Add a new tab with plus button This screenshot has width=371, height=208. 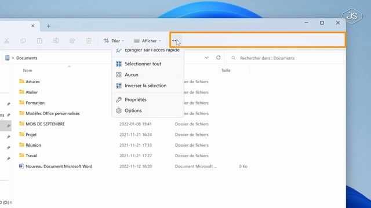(x=49, y=26)
